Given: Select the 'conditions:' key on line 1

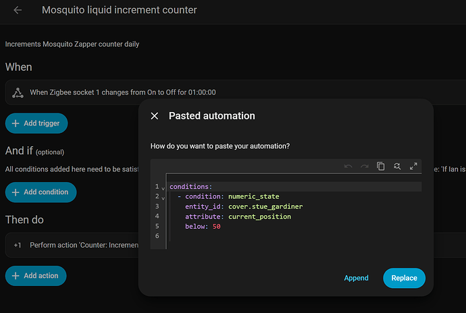Looking at the screenshot, I should pyautogui.click(x=190, y=187).
